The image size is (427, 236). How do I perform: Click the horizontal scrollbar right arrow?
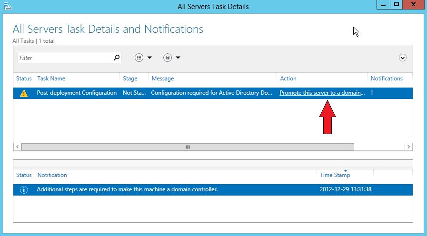coord(408,147)
